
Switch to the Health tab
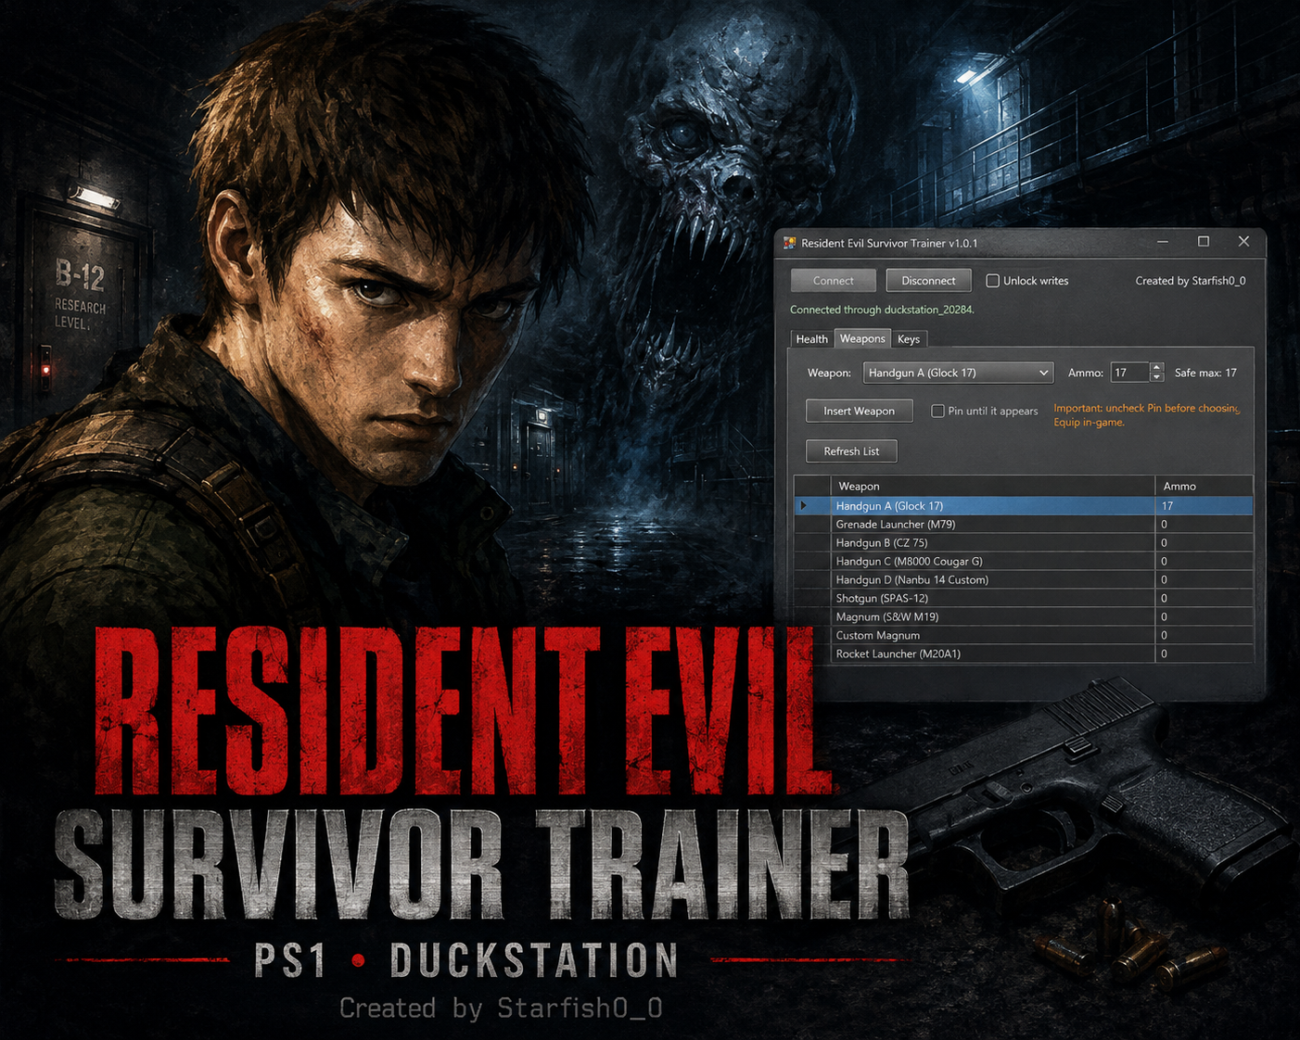tap(811, 339)
